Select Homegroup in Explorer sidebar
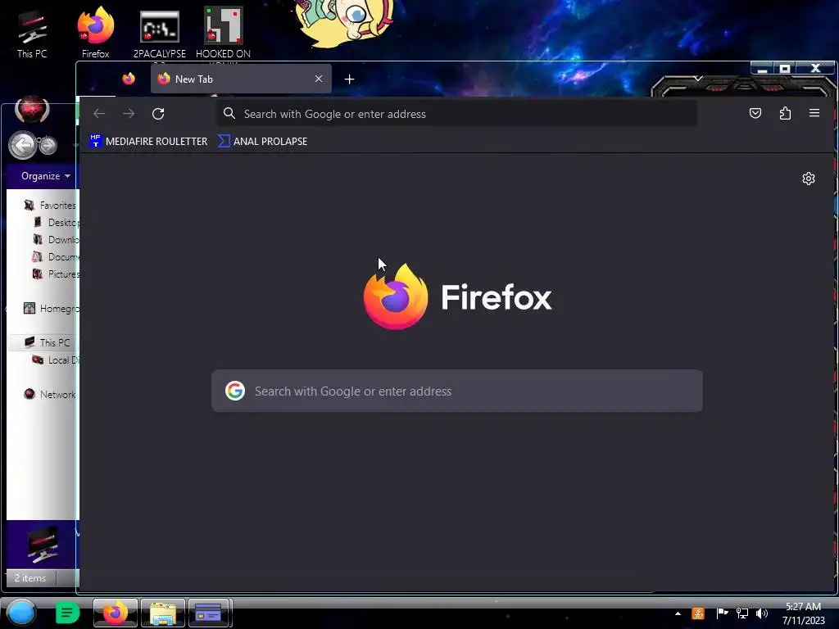This screenshot has height=629, width=839. tap(52, 309)
